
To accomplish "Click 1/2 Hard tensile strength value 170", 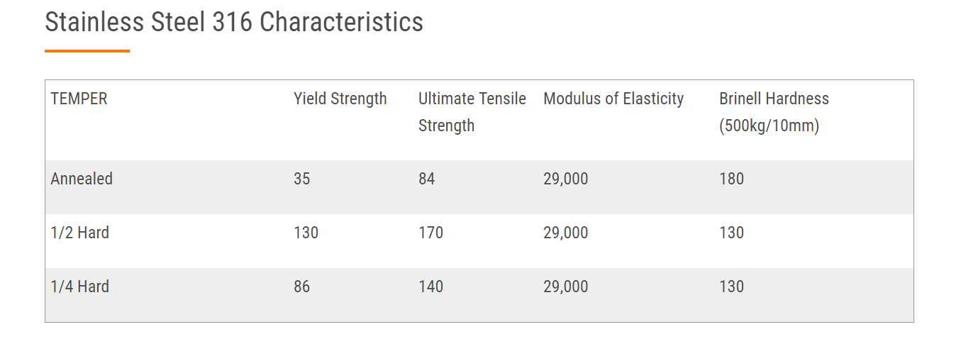I will point(431,233).
